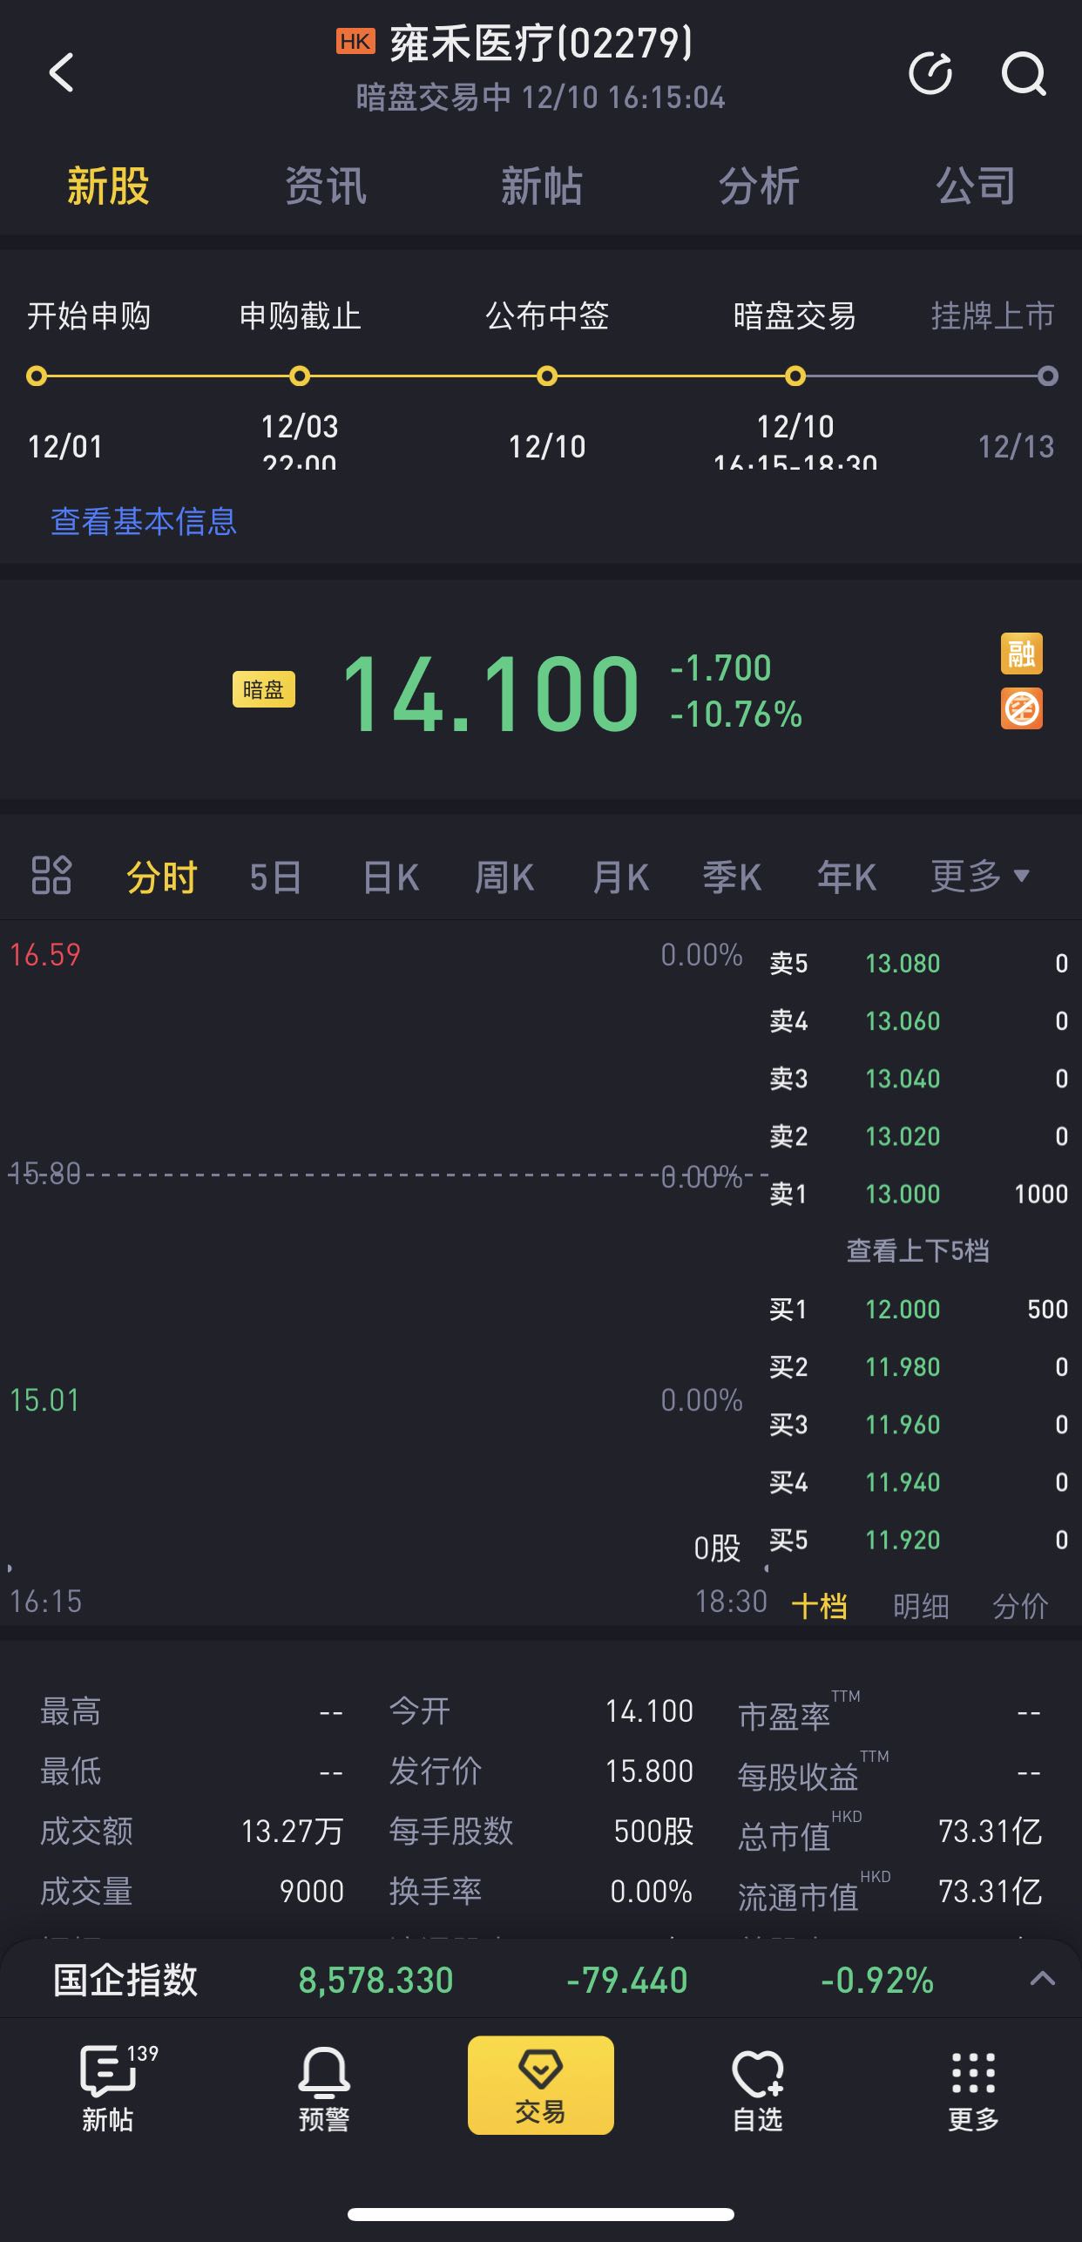Tap the 成交额 13.27万 value
This screenshot has height=2242, width=1082.
click(x=293, y=1832)
